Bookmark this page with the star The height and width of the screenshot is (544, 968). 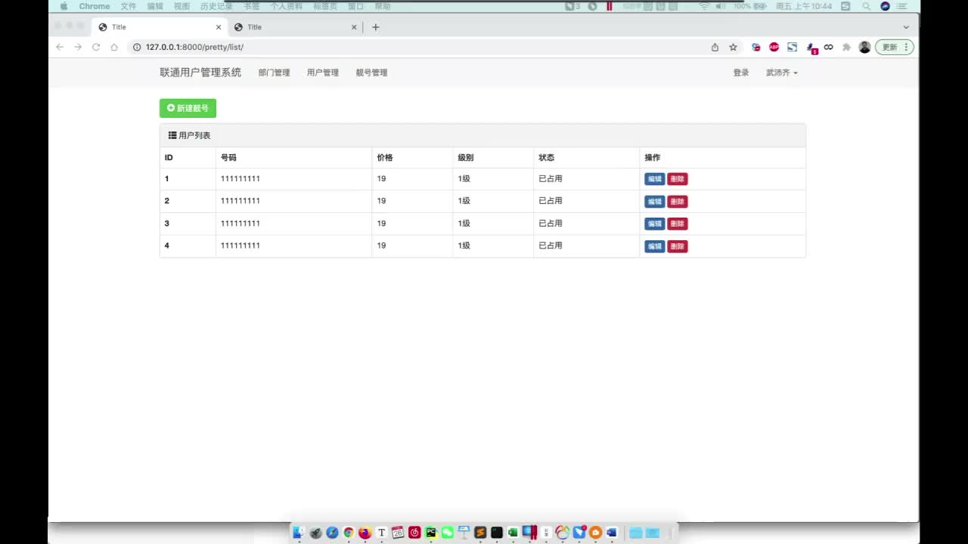[733, 47]
